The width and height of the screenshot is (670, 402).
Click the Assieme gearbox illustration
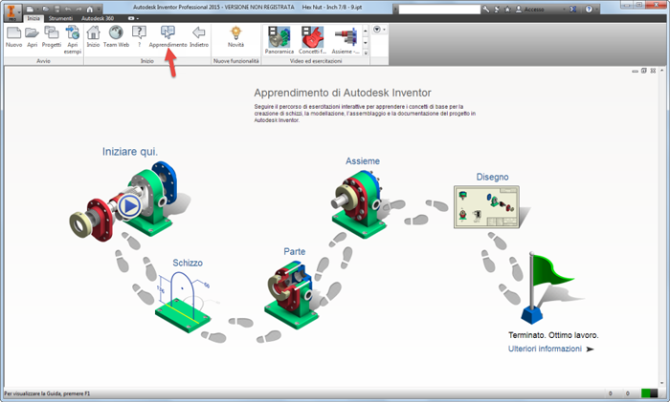coord(359,204)
